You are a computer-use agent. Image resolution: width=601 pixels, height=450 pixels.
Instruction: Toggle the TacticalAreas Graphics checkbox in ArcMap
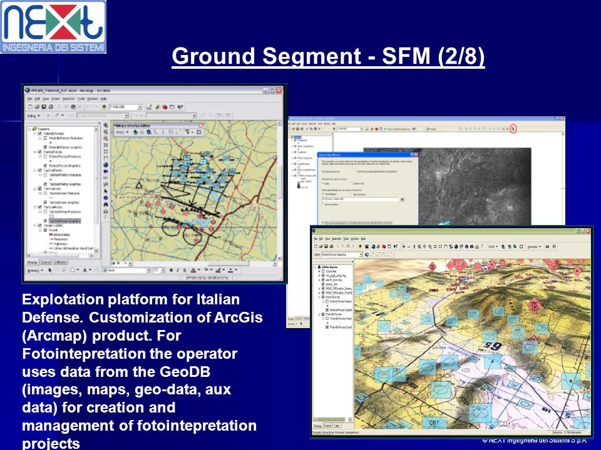[45, 221]
